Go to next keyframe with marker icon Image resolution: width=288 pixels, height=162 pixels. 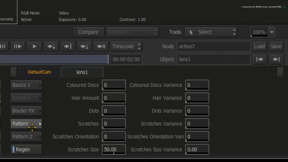51,46
